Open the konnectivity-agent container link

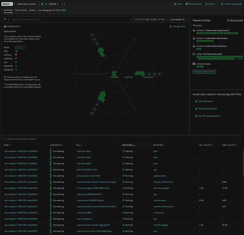click(161, 188)
